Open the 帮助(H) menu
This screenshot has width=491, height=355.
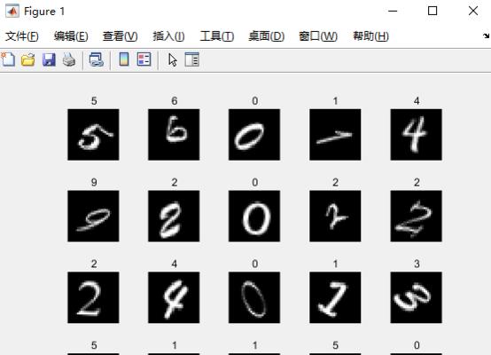[x=370, y=36]
